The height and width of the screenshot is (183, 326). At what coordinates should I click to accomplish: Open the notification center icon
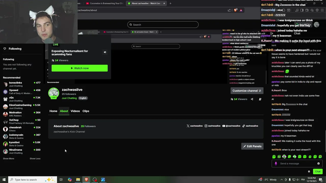(321, 180)
